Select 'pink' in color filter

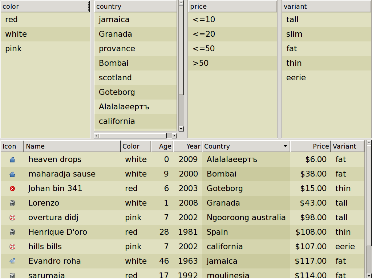[45, 48]
